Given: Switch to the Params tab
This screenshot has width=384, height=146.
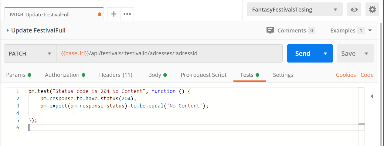Looking at the screenshot, I should [19, 75].
